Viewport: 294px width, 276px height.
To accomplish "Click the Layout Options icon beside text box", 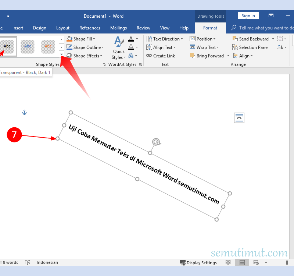I will 239,118.
